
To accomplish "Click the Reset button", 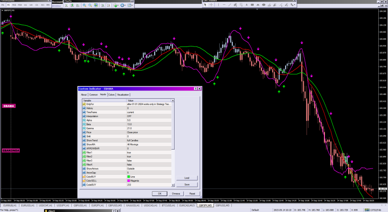I will [x=192, y=194].
